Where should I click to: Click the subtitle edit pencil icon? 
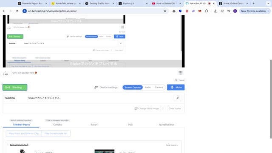click(x=178, y=98)
